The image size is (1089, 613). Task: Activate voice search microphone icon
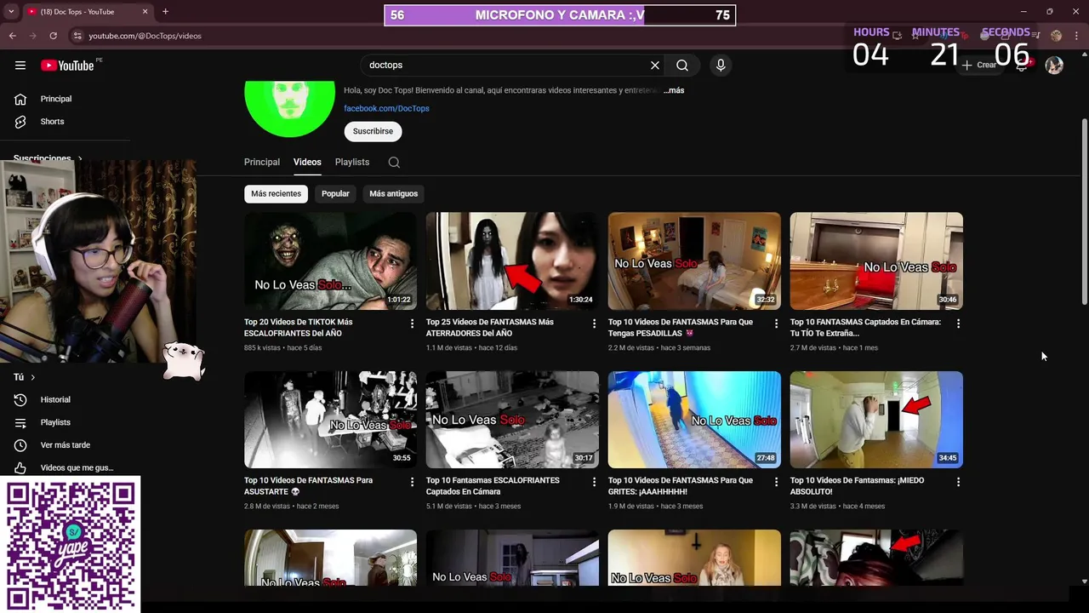[721, 66]
